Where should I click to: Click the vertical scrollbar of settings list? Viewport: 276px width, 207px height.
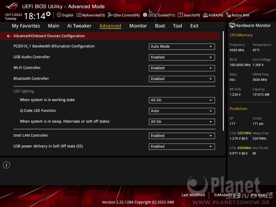tap(223, 81)
